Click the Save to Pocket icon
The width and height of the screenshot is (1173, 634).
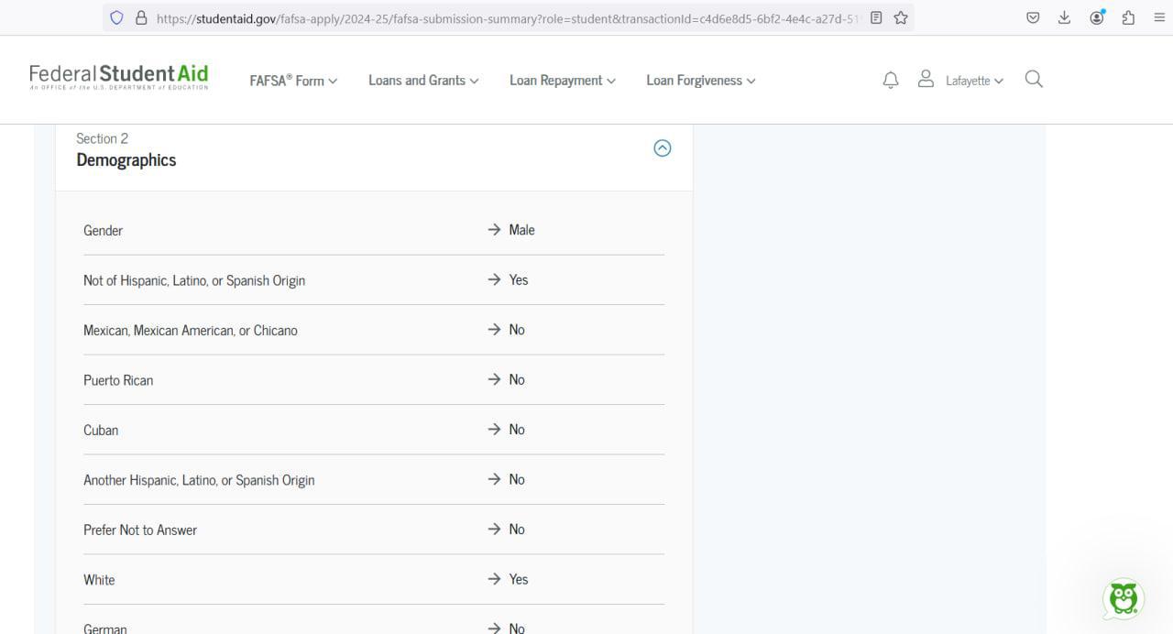1033,17
